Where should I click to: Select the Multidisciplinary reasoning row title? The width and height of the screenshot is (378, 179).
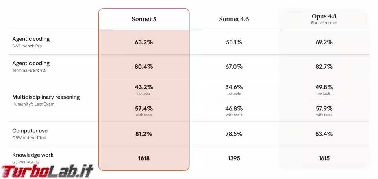[46, 97]
